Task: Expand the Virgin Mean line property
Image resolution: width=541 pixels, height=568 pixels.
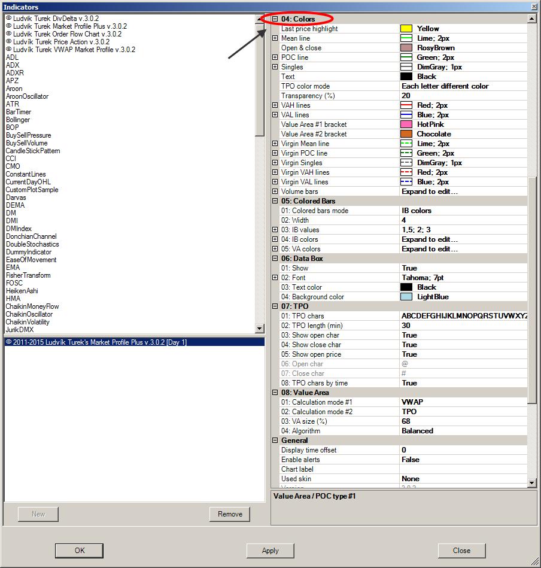Action: 275,144
